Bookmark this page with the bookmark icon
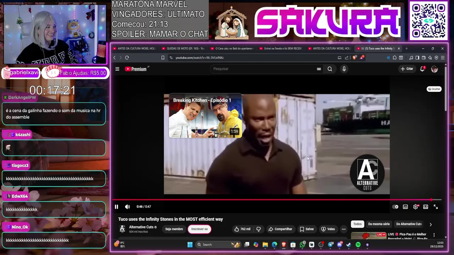454x255 pixels. 163,58
